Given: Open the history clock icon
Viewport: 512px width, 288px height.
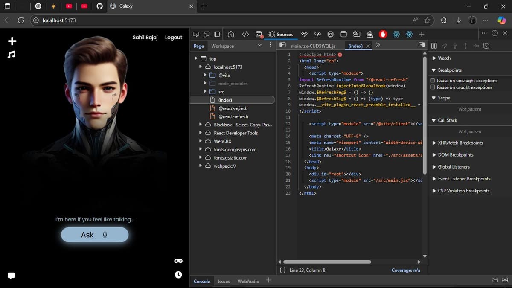Looking at the screenshot, I should [x=178, y=275].
